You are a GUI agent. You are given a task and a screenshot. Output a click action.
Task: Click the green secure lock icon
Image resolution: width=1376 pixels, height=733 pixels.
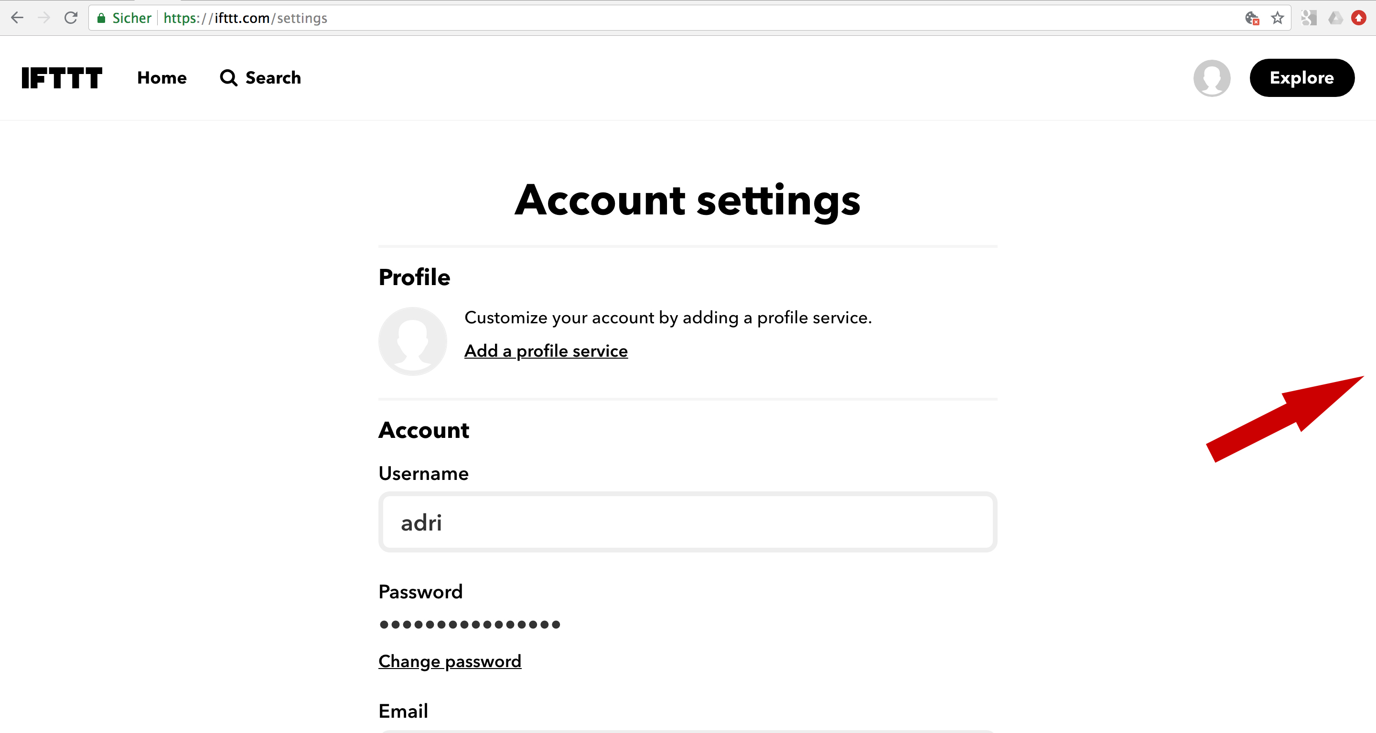coord(101,18)
